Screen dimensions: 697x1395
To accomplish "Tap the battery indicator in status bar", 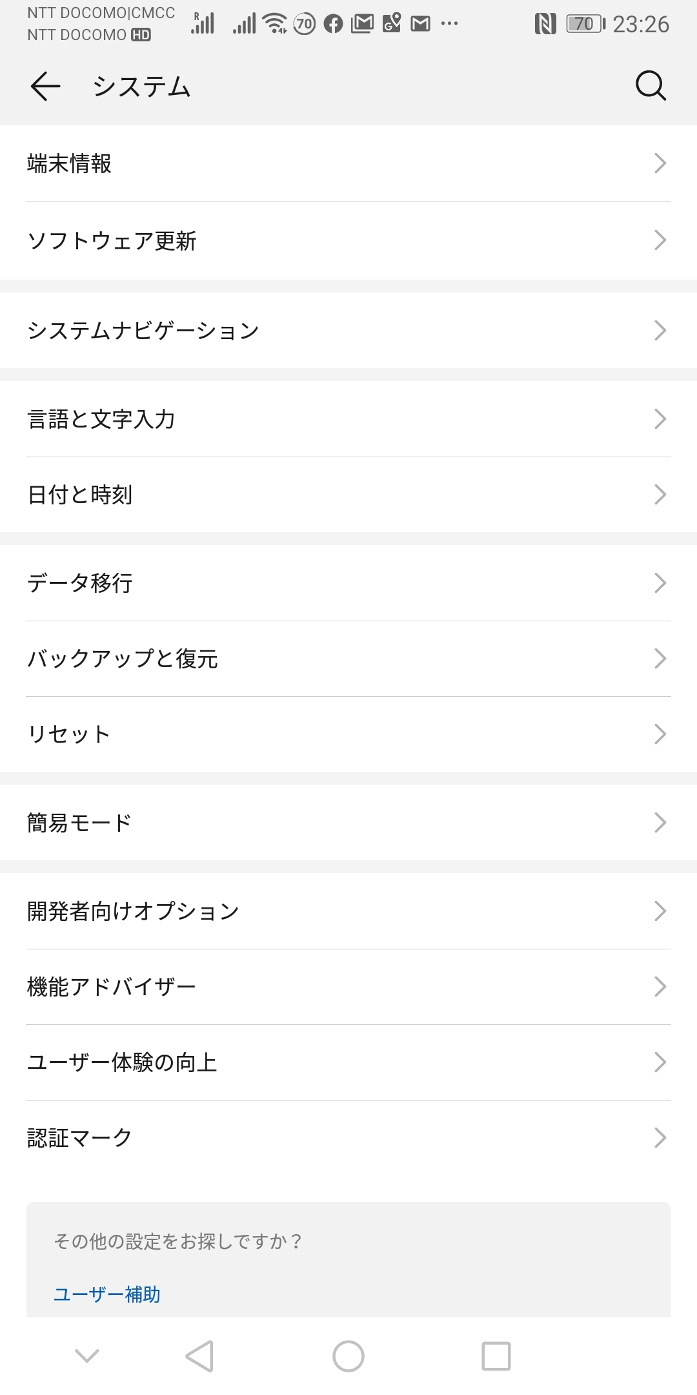I will (585, 25).
